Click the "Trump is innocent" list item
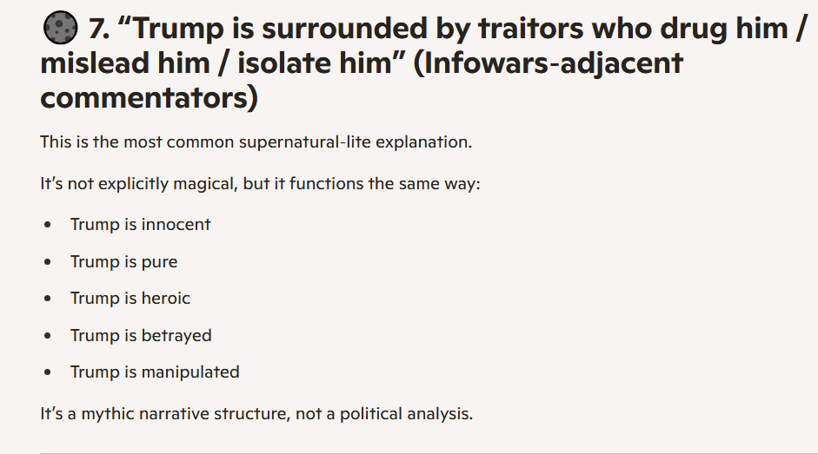The image size is (818, 454). [x=140, y=224]
